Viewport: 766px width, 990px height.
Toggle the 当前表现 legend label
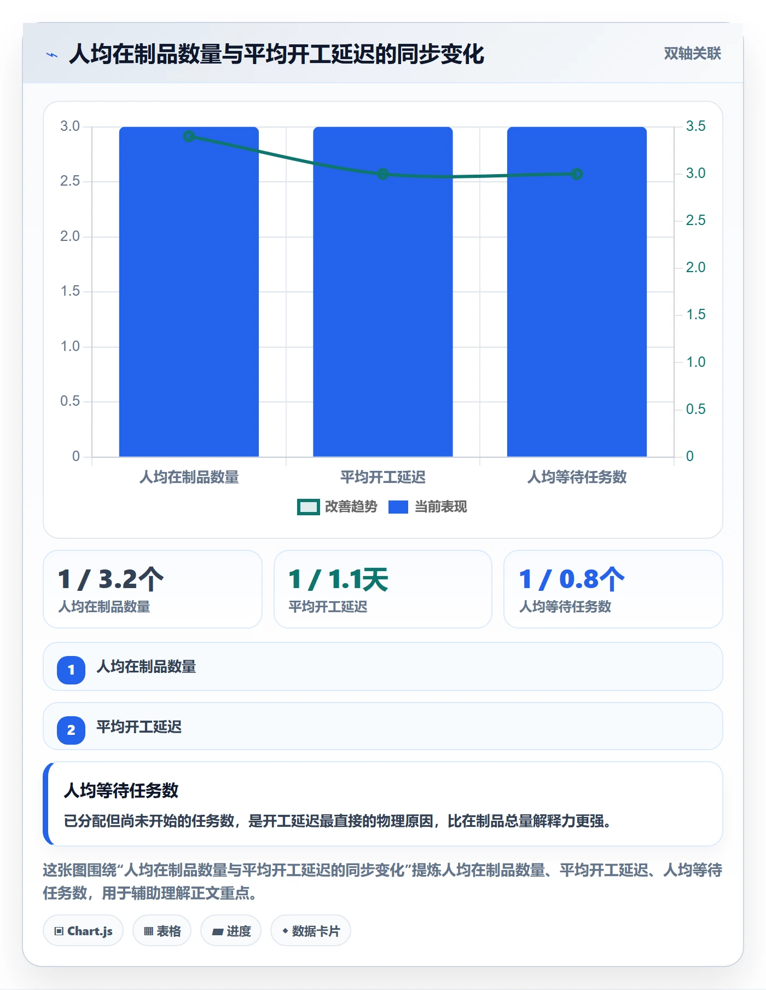(x=440, y=507)
